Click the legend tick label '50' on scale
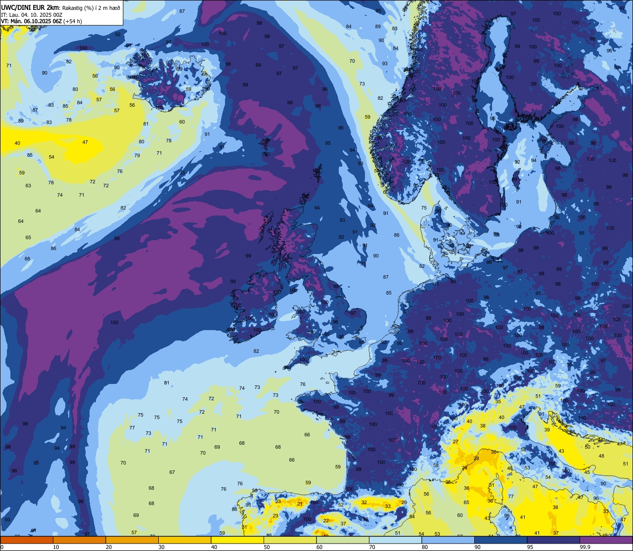The image size is (633, 551). [x=267, y=547]
